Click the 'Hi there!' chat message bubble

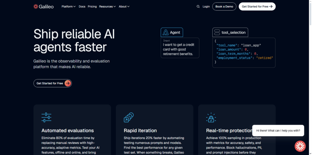pyautogui.click(x=278, y=131)
